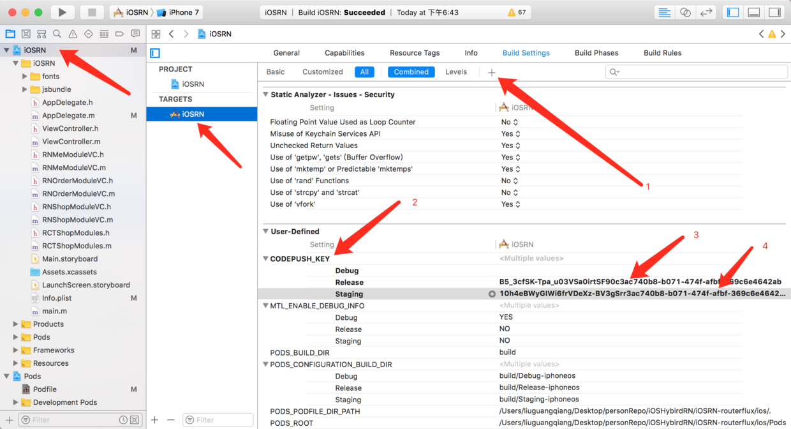Image resolution: width=791 pixels, height=429 pixels.
Task: Switch to the Build Rules tab
Action: point(662,53)
